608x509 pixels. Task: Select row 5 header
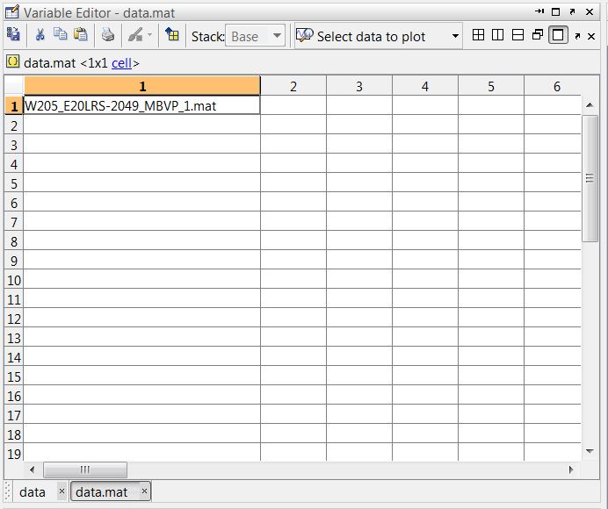click(x=14, y=183)
